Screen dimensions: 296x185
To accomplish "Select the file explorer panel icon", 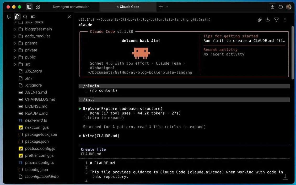I will coord(17,17).
